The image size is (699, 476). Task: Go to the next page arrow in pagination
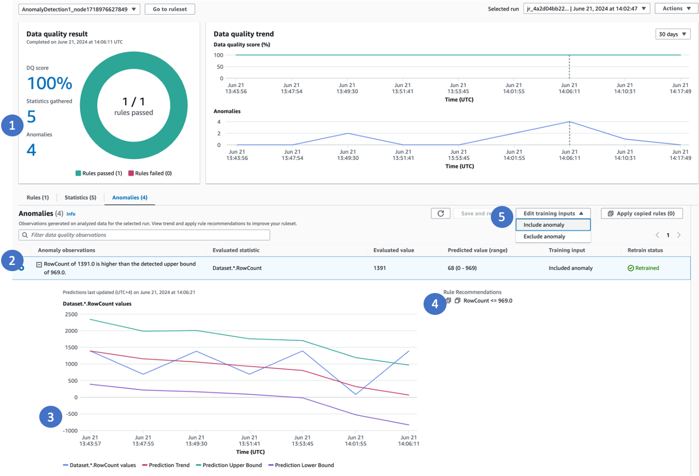(679, 235)
